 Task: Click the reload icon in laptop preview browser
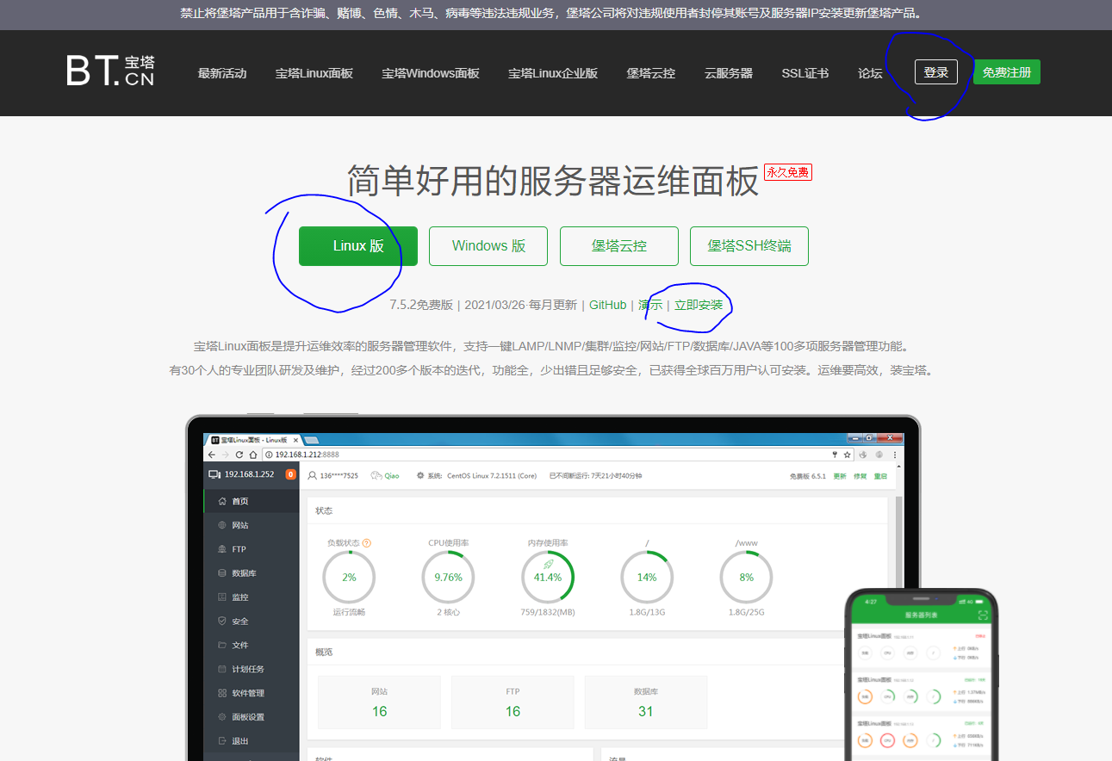239,454
